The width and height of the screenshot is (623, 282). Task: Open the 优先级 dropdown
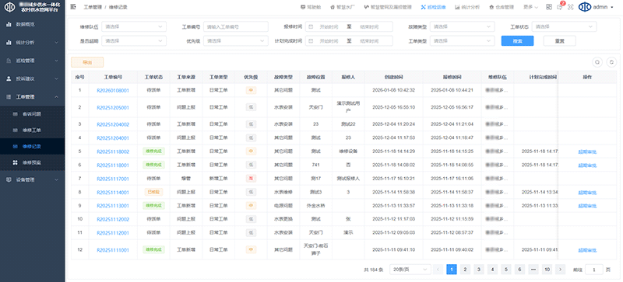pyautogui.click(x=236, y=41)
